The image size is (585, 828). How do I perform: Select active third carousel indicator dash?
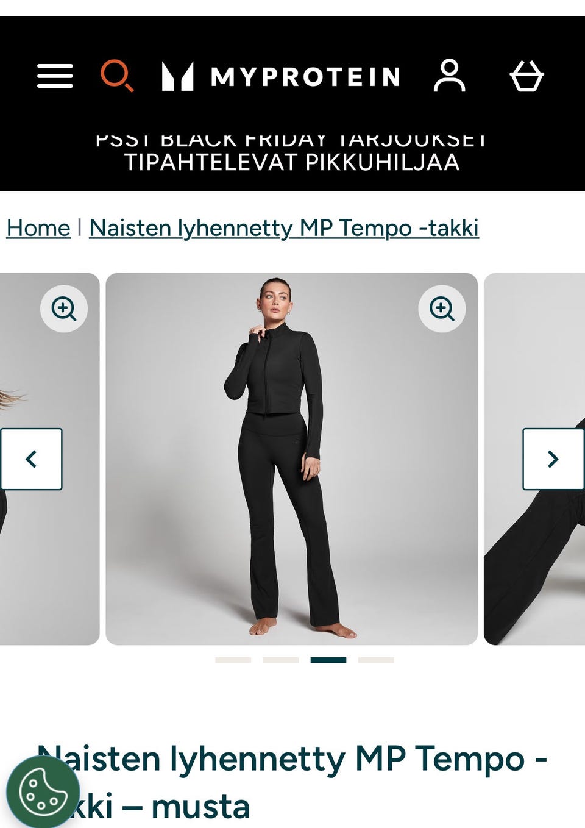tap(328, 660)
